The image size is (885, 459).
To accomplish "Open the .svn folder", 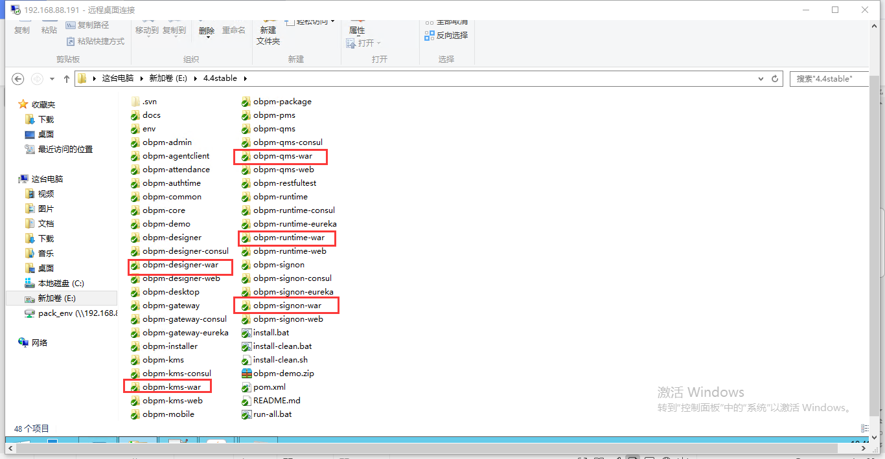I will point(149,102).
